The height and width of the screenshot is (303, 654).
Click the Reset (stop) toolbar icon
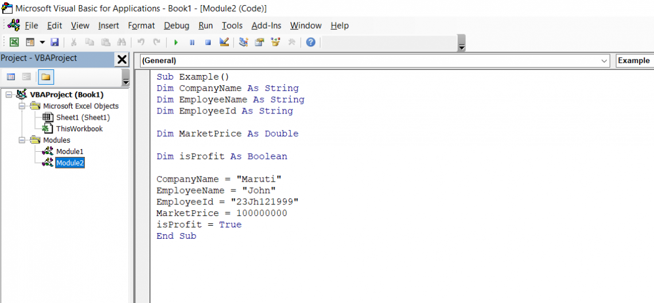click(208, 42)
